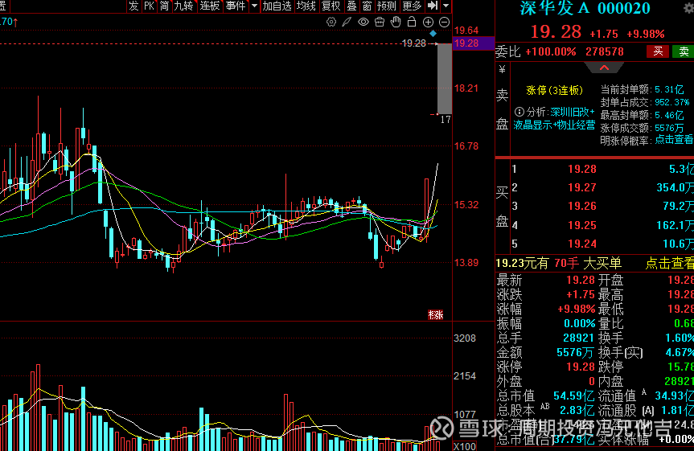Select the drawing pen tool

point(347,22)
